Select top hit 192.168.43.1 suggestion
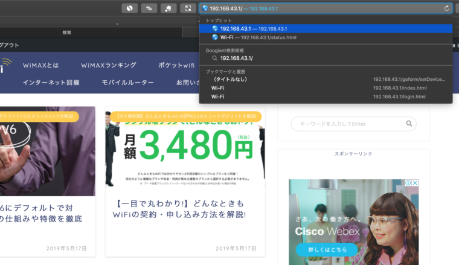 (x=326, y=28)
